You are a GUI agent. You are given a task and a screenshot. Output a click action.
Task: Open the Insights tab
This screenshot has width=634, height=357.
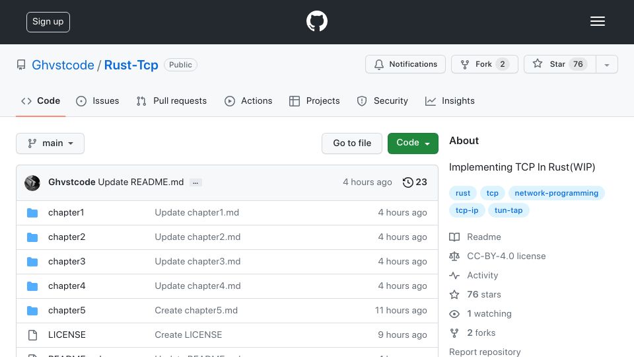[450, 100]
